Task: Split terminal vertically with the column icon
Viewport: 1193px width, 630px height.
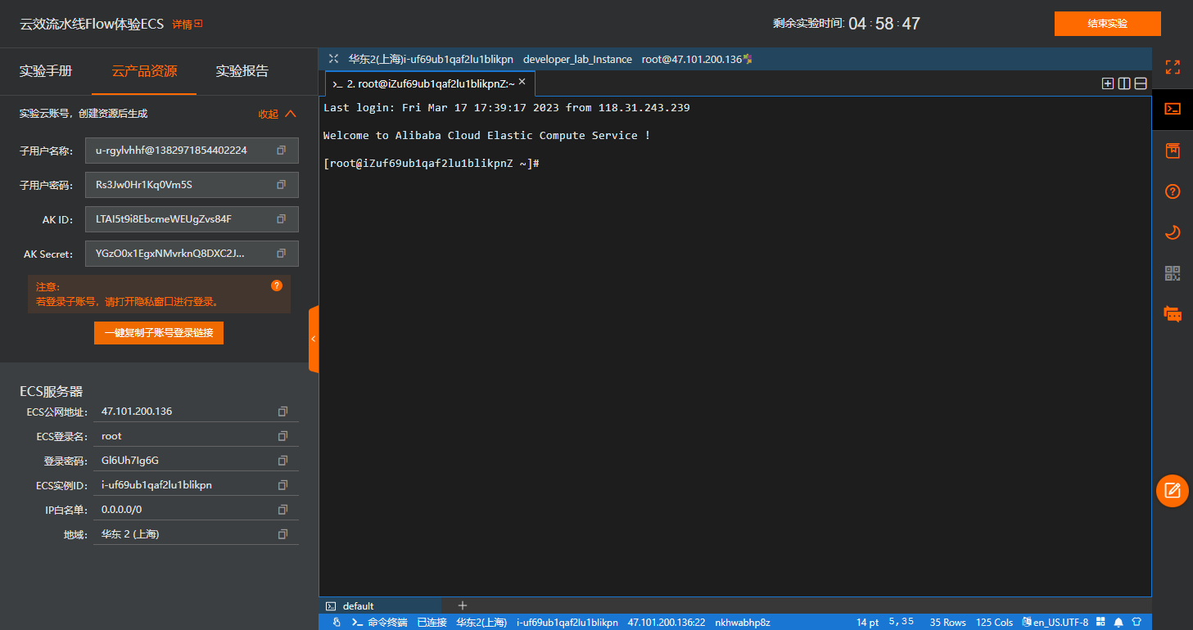Action: click(1124, 83)
